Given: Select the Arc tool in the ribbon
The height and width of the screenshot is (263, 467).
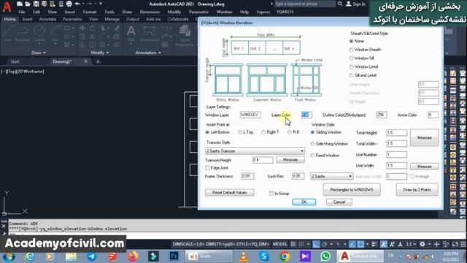Looking at the screenshot, I should pos(55,34).
